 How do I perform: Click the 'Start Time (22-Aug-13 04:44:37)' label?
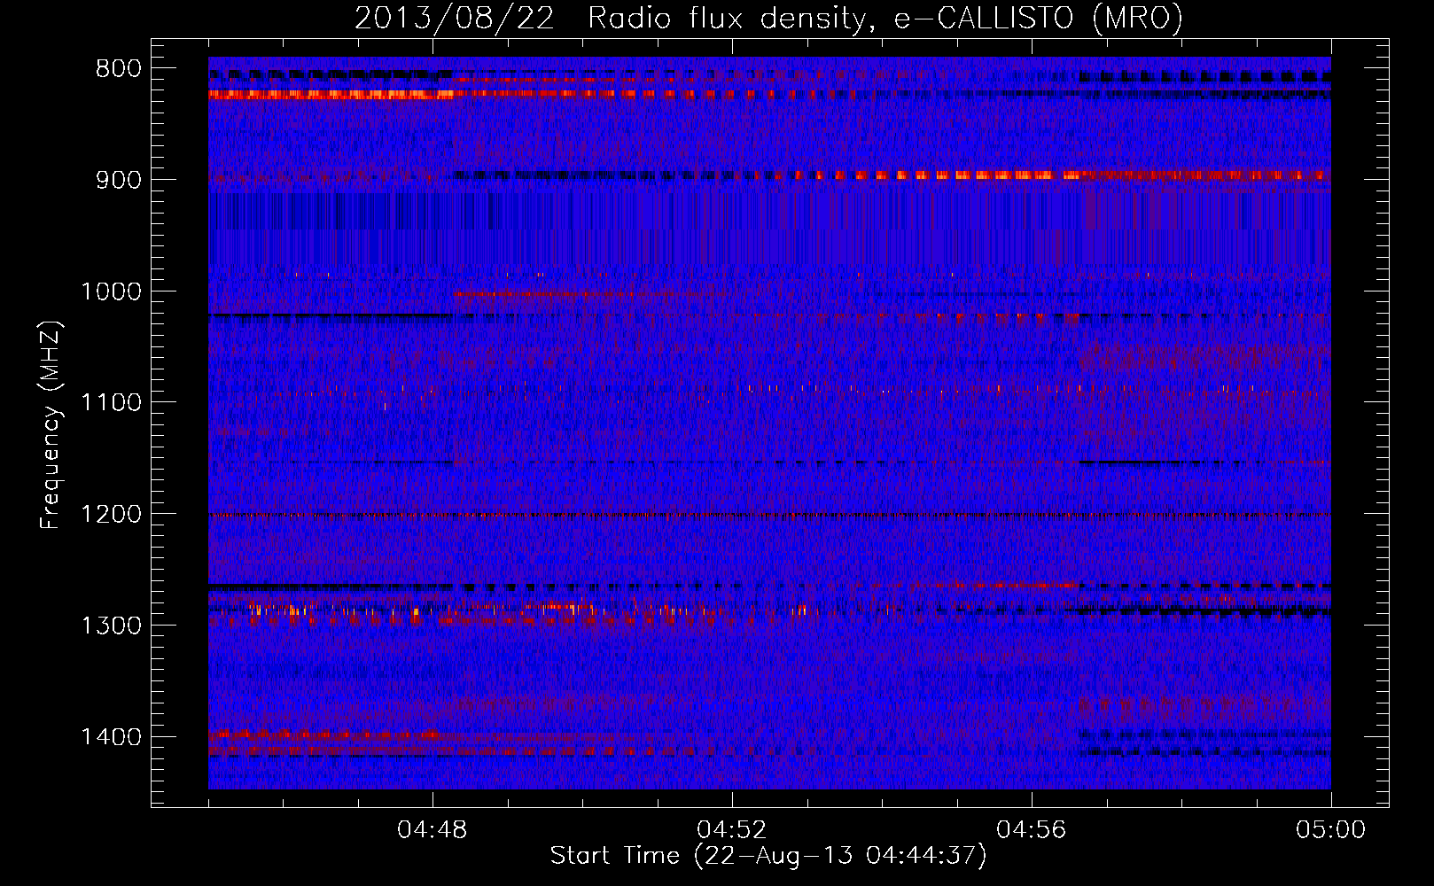768,856
